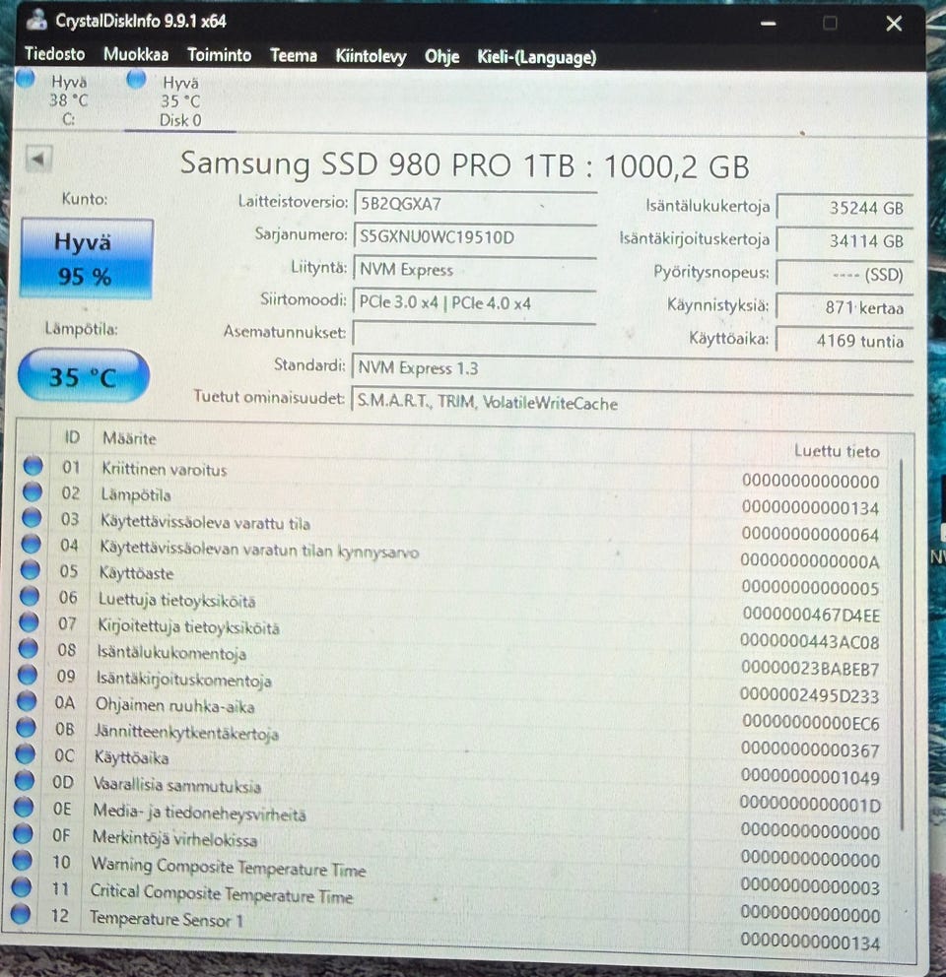
Task: Maximize the CrystalDiskInfo window
Action: coord(830,24)
